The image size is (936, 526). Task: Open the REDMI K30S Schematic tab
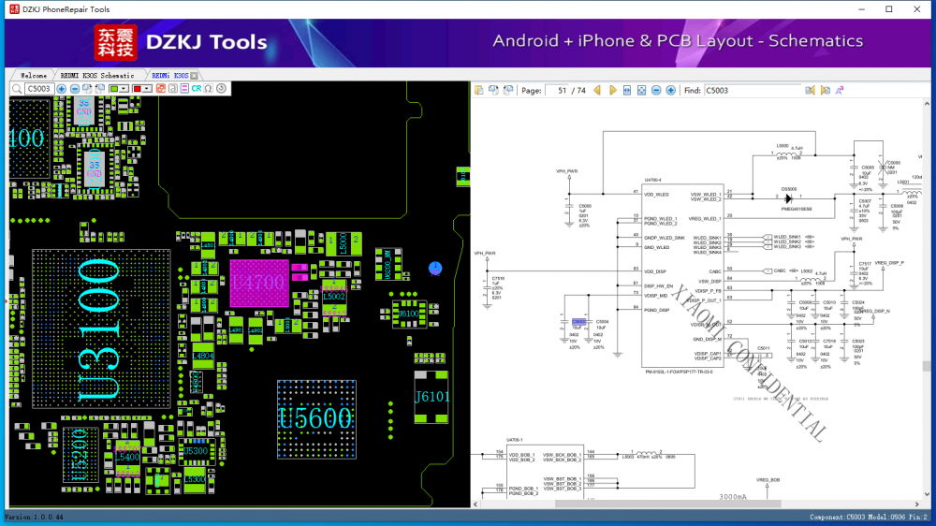(96, 75)
